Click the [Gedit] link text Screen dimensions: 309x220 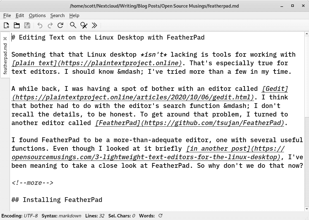[x=275, y=89]
